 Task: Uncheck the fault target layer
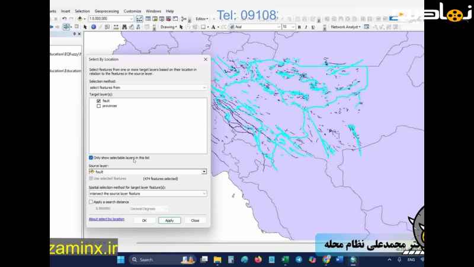tap(98, 101)
